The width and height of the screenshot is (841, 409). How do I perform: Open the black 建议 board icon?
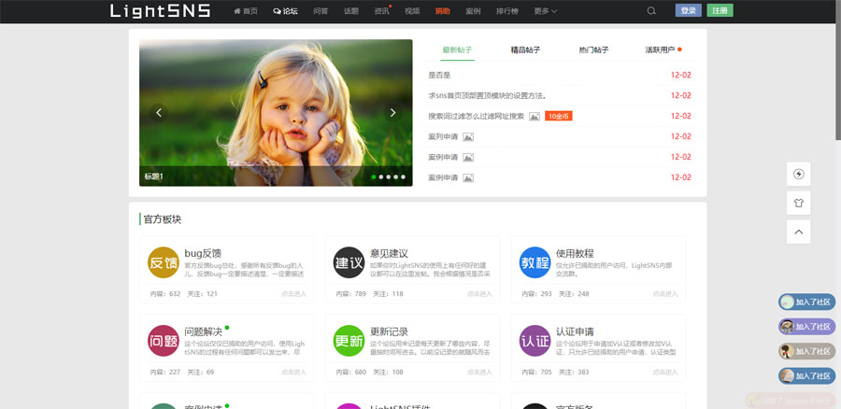(x=349, y=262)
